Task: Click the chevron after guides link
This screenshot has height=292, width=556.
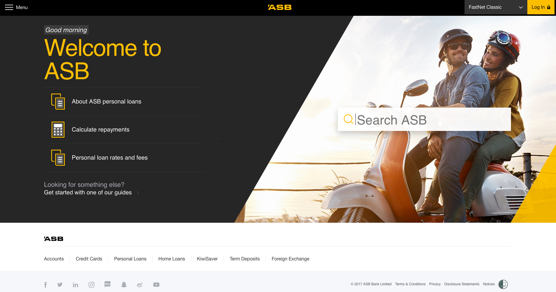Action: [x=138, y=193]
